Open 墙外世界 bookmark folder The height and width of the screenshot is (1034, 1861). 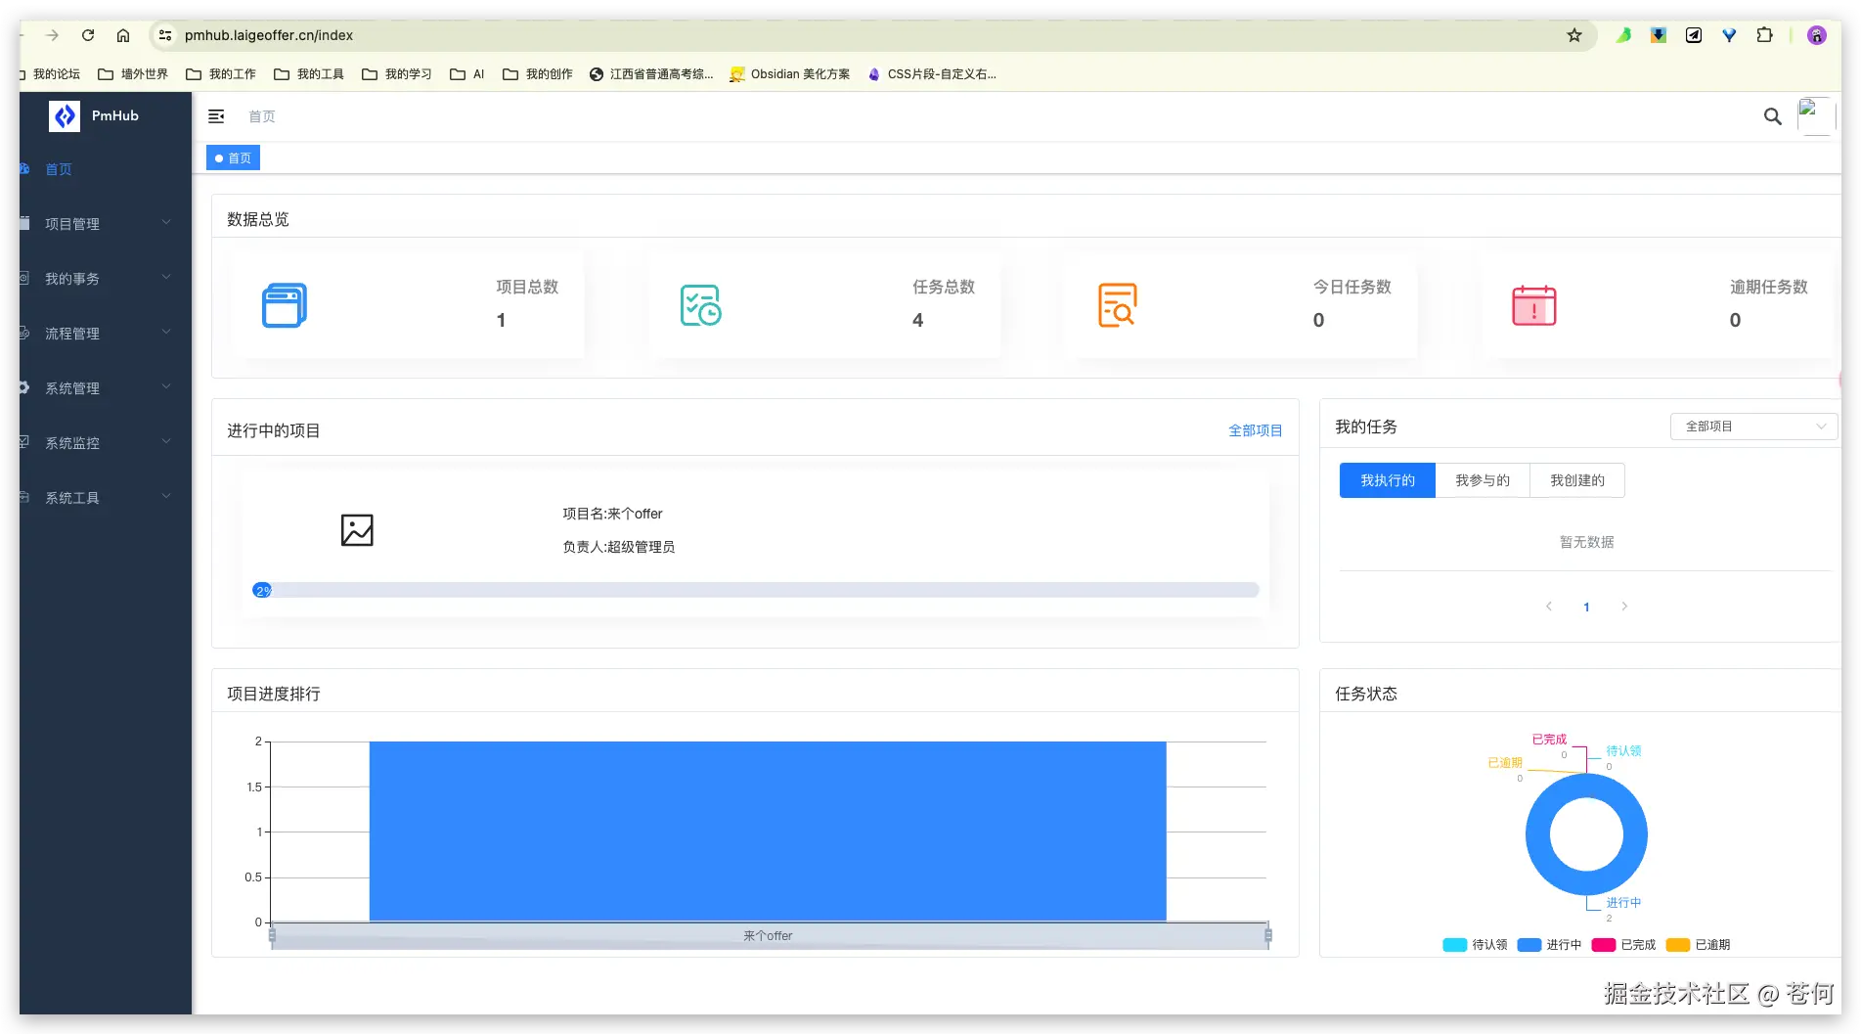click(133, 74)
